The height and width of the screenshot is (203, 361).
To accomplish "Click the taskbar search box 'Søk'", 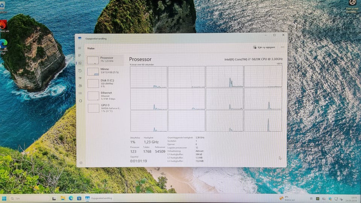I will point(29,198).
